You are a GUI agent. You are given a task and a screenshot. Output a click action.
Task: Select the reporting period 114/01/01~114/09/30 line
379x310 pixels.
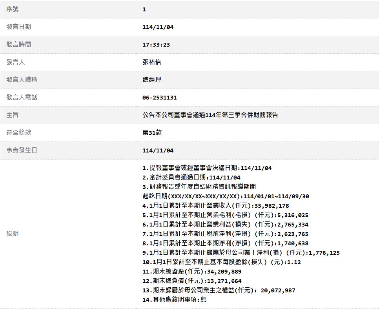pyautogui.click(x=226, y=196)
